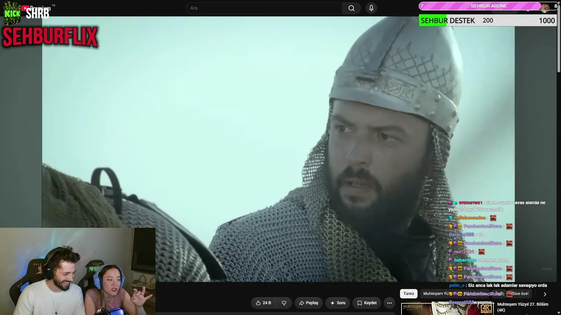Image resolution: width=561 pixels, height=315 pixels.
Task: Open the Muhteşem Yüzyıl 4K video thumbnail
Action: [x=447, y=308]
